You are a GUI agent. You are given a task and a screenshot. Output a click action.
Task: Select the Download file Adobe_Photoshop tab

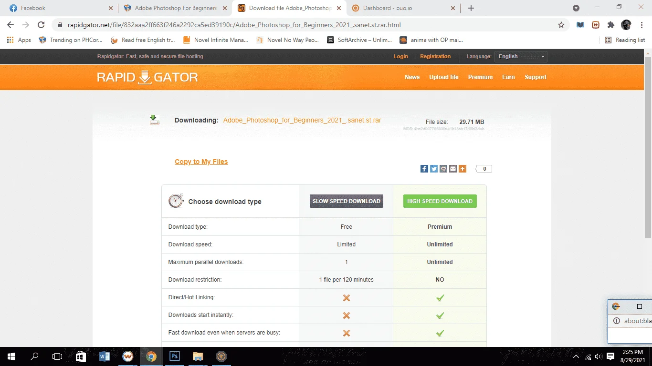(x=289, y=8)
